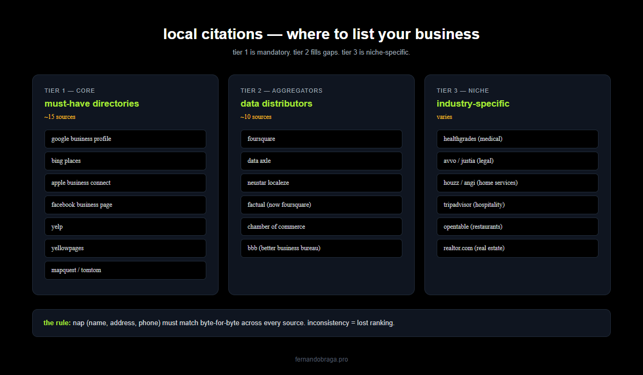The height and width of the screenshot is (375, 643).
Task: Click 'avvo / justia (legal)' entry
Action: coord(518,161)
